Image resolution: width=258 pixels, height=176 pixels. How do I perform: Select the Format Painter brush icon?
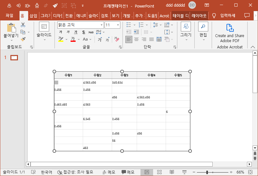(x=23, y=39)
